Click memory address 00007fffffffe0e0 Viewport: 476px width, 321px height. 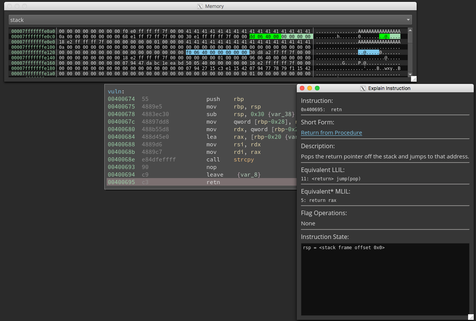pos(33,42)
